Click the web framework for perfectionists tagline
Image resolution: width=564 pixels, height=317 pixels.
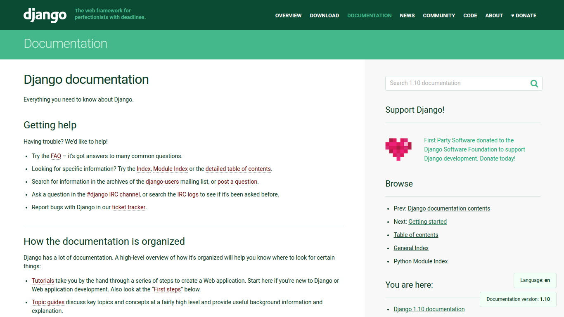[110, 14]
